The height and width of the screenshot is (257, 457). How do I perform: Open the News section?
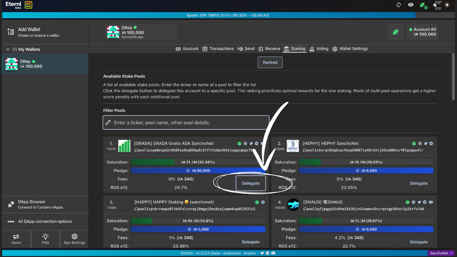(16, 239)
